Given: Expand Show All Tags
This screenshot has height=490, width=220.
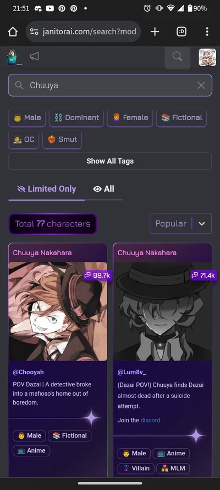Looking at the screenshot, I should point(110,161).
